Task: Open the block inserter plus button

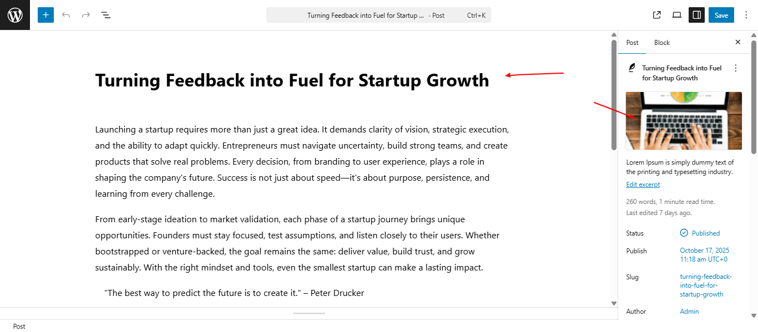Action: point(46,15)
